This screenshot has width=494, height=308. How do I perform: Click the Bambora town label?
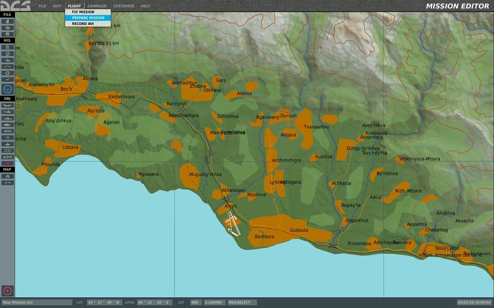[264, 236]
